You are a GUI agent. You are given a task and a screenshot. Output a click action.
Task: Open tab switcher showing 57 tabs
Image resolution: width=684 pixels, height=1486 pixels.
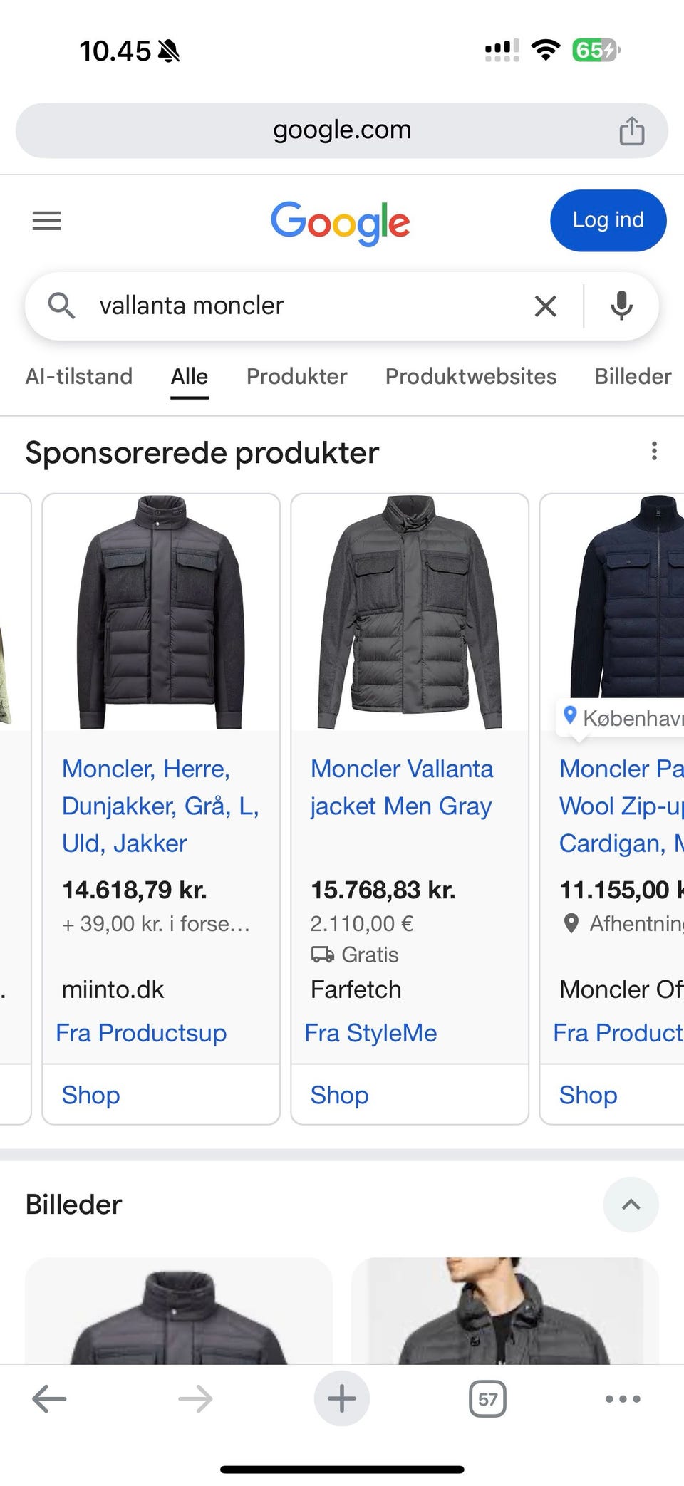(487, 1399)
